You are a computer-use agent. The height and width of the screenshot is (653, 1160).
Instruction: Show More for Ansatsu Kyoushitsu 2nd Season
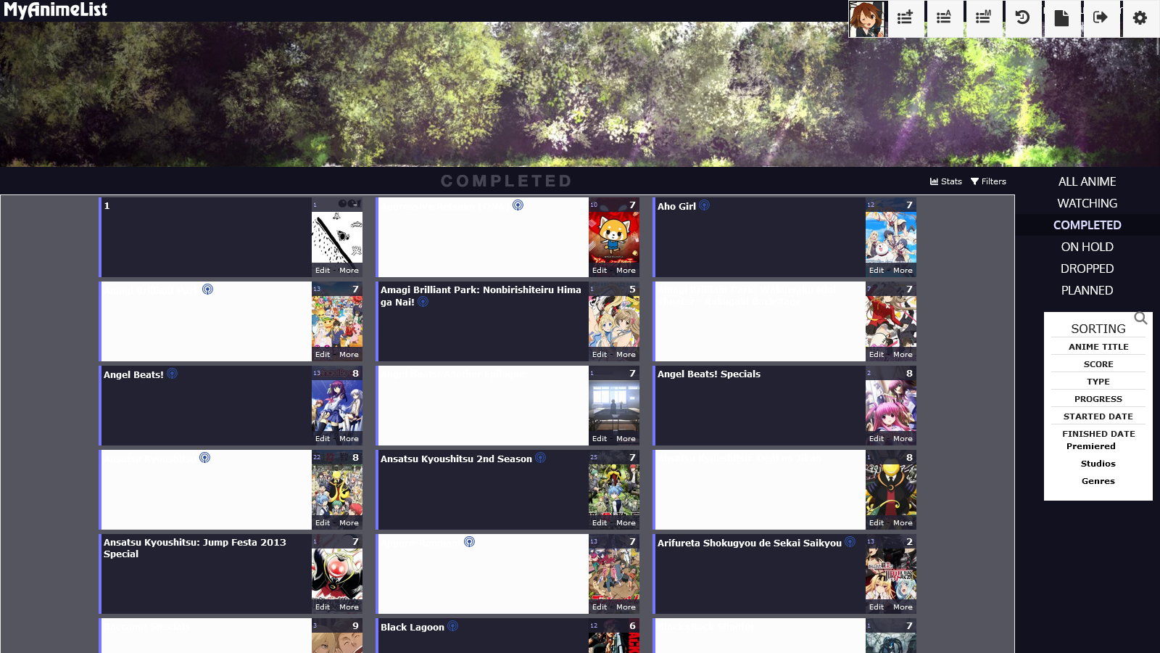626,523
